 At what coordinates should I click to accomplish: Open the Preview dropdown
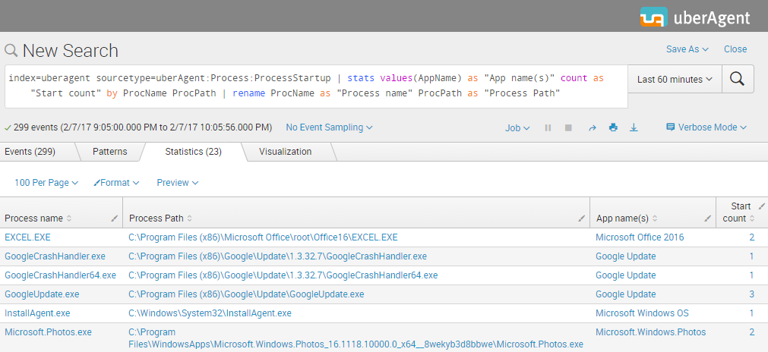pyautogui.click(x=177, y=182)
